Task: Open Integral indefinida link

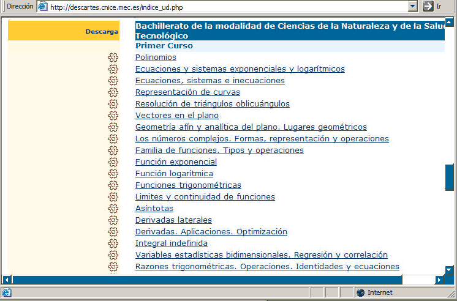Action: (x=172, y=243)
